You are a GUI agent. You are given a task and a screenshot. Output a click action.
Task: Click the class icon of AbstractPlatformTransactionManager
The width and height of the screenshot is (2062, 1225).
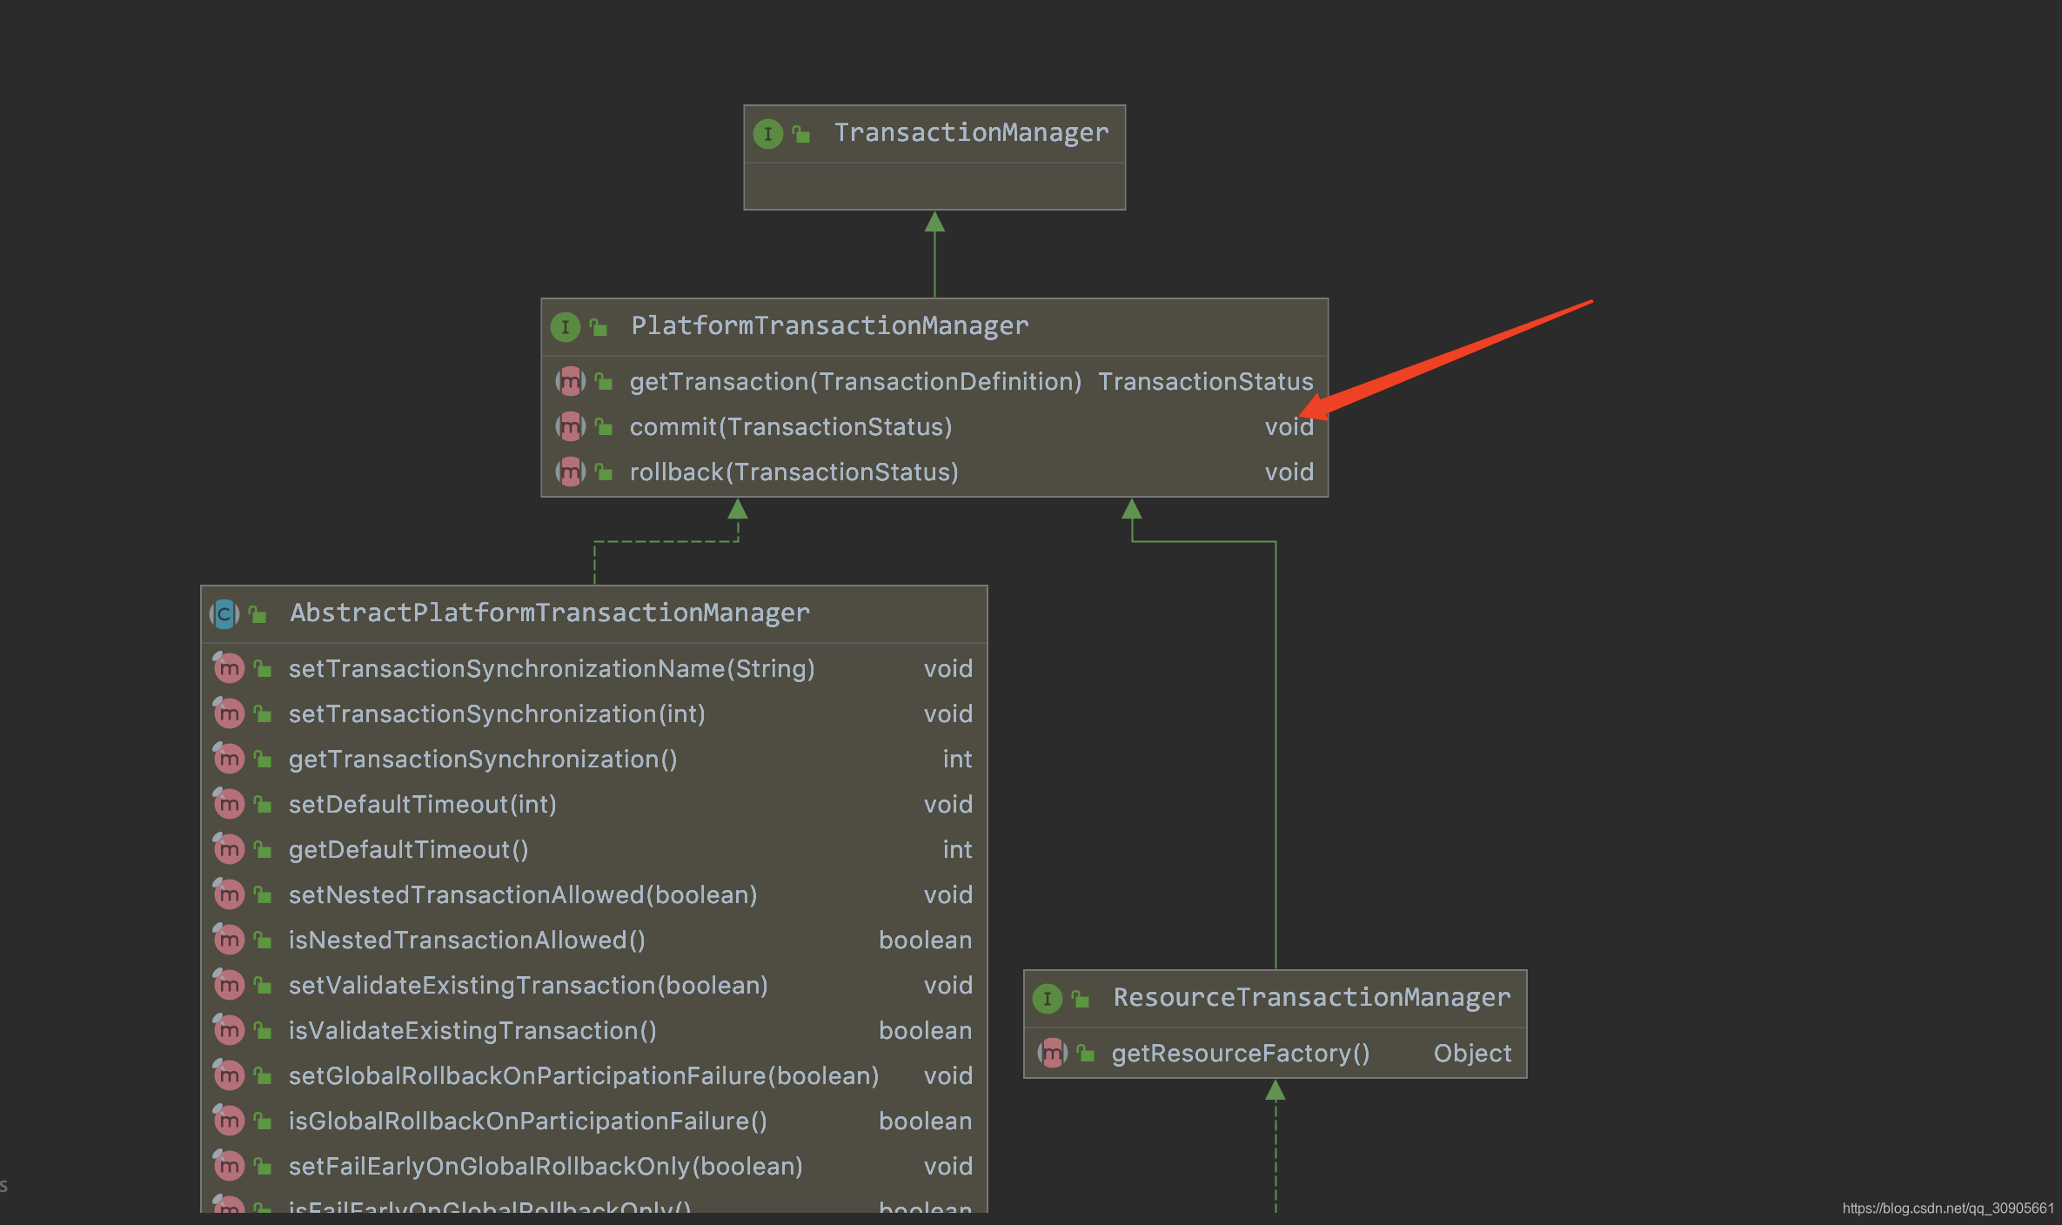[x=224, y=613]
